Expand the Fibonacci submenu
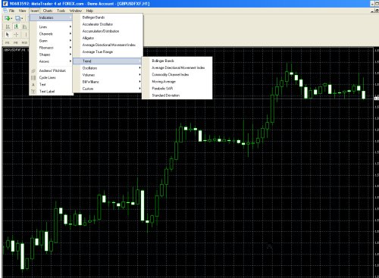 52,48
